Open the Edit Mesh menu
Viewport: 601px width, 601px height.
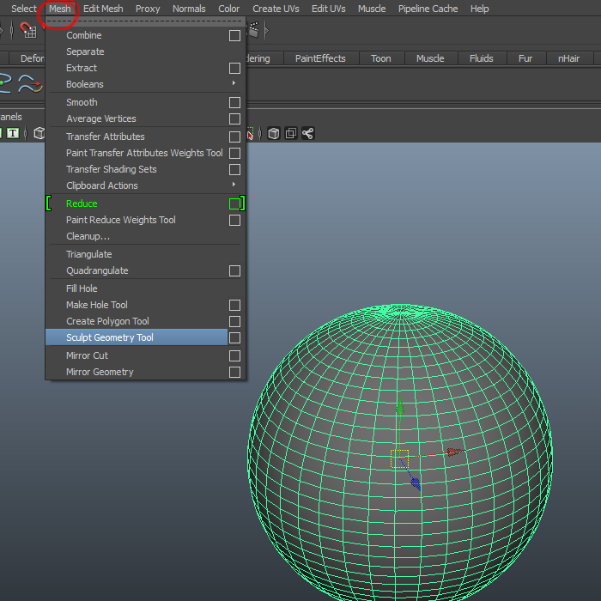103,9
